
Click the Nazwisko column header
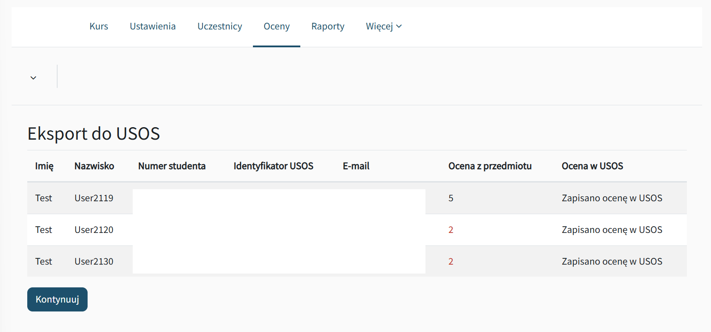click(94, 166)
